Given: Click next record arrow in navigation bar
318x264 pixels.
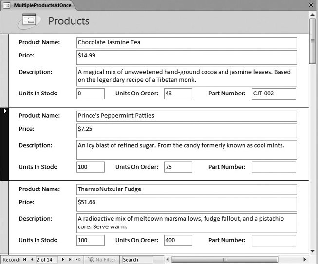Looking at the screenshot, I should (63, 260).
